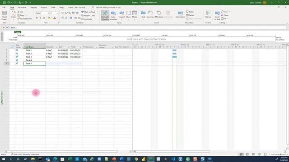Undo the last action
This screenshot has height=162, width=289.
click(9, 3)
